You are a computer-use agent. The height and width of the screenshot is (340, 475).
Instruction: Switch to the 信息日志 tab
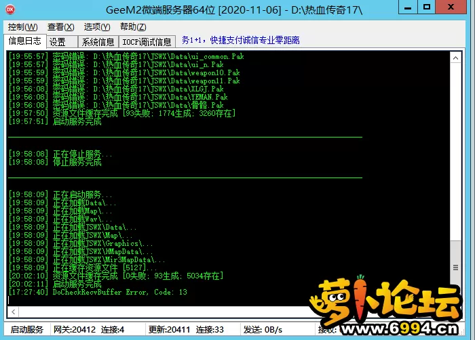[25, 41]
